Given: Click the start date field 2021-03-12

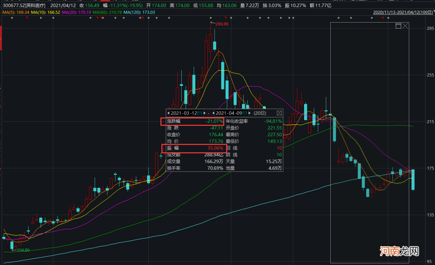Looking at the screenshot, I should 184,113.
